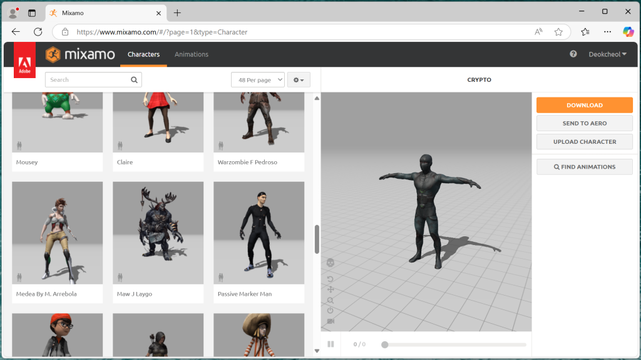
Task: Switch to the Animations tab
Action: [192, 54]
